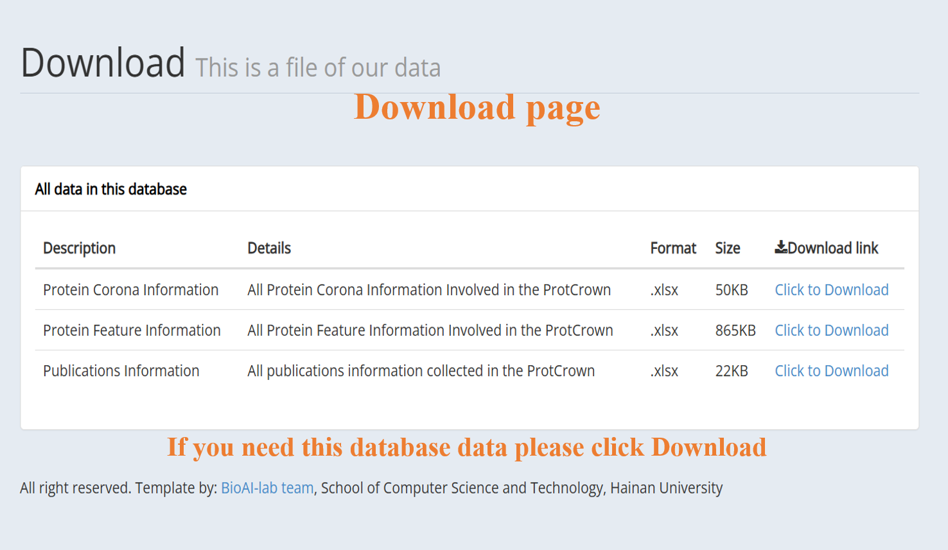Click the Download page title heading

[103, 63]
